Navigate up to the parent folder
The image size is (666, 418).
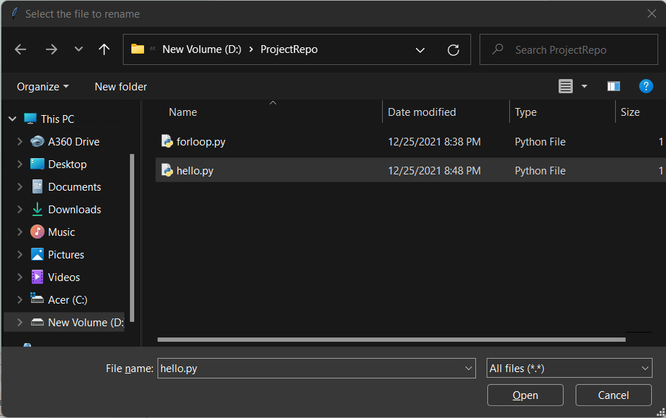(x=103, y=49)
